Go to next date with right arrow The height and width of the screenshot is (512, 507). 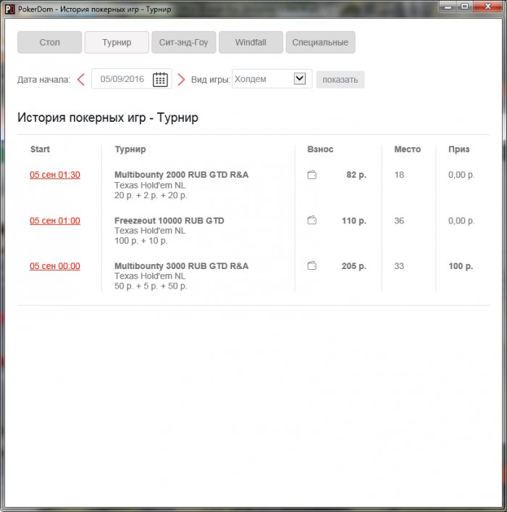coord(181,79)
